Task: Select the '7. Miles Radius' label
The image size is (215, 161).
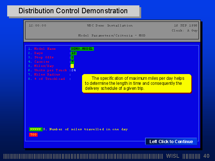Action: pos(44,74)
